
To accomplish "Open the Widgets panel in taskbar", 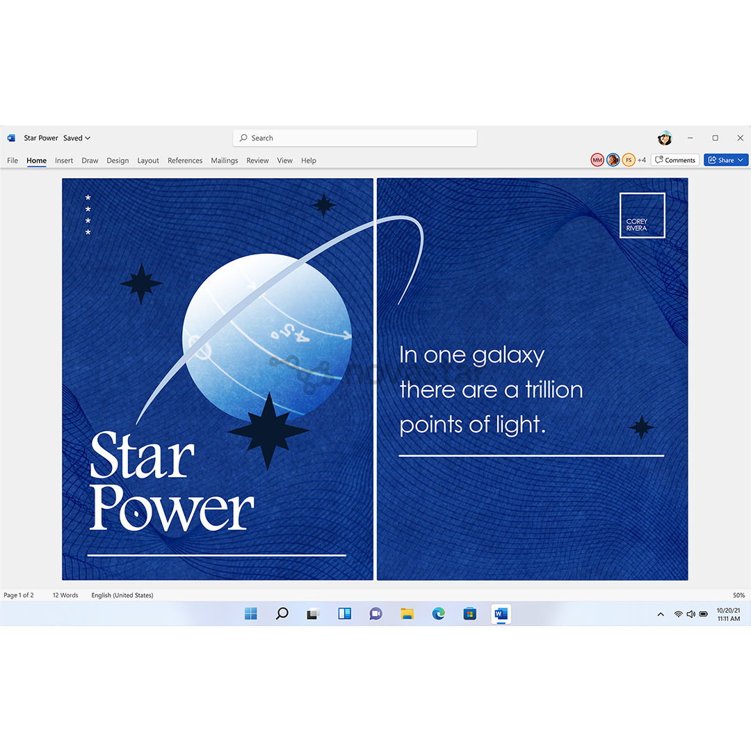I will click(344, 613).
